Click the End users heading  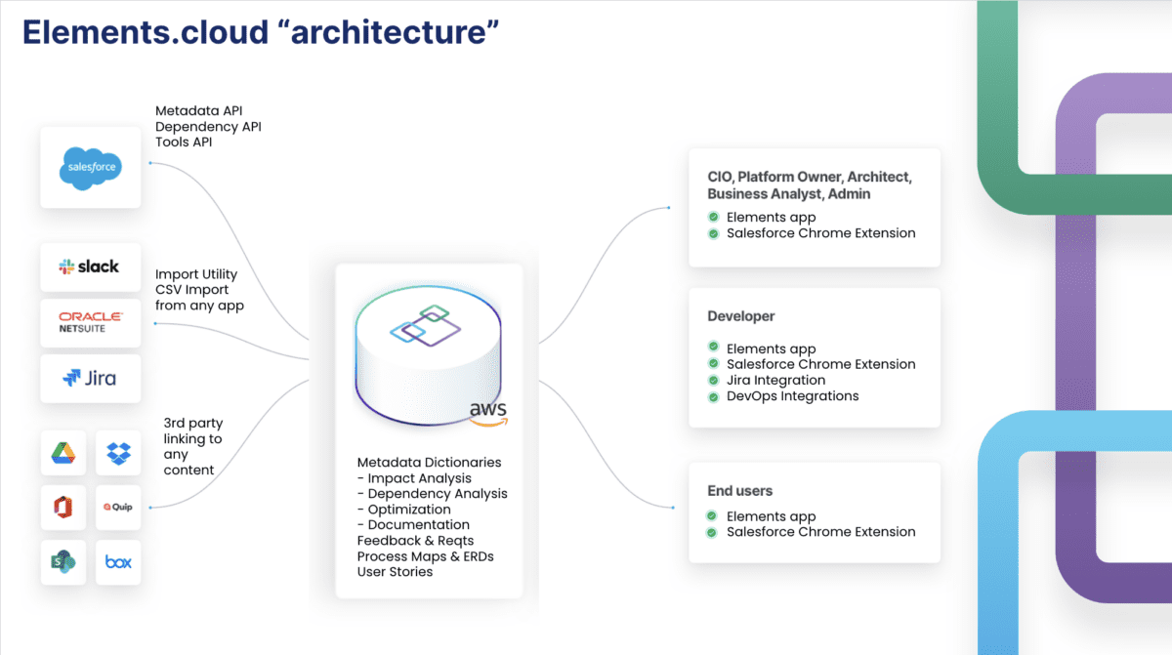740,490
